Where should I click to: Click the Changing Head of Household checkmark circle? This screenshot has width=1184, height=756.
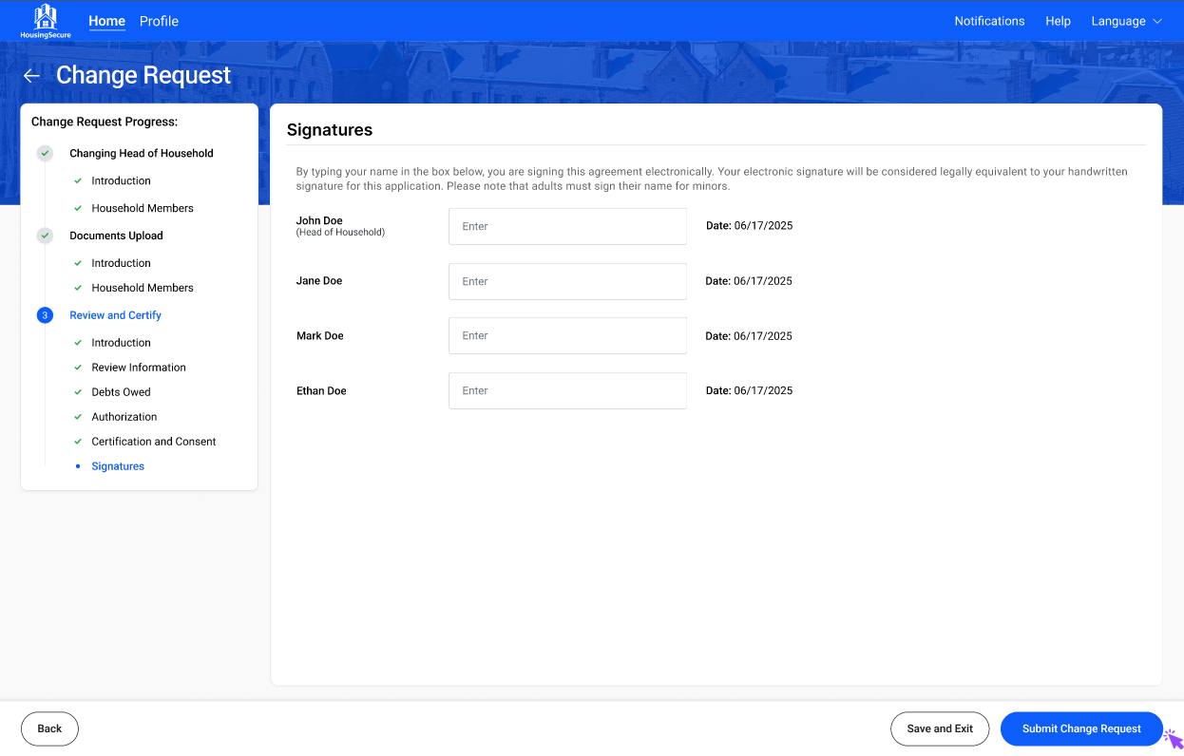tap(45, 153)
